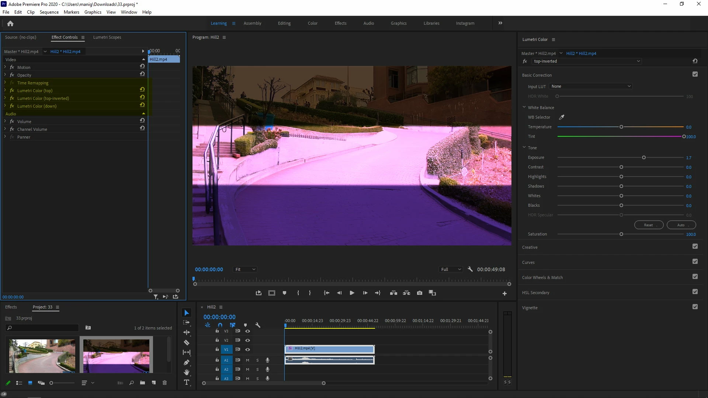Click the Add Marker button in the Program monitor

[x=284, y=293]
